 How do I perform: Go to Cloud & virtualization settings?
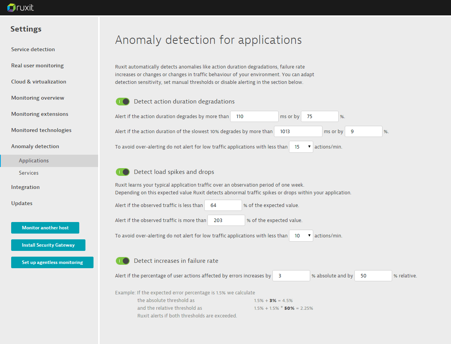pos(38,82)
